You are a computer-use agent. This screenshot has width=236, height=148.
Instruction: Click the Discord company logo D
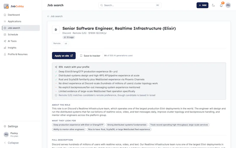pos(56,30)
